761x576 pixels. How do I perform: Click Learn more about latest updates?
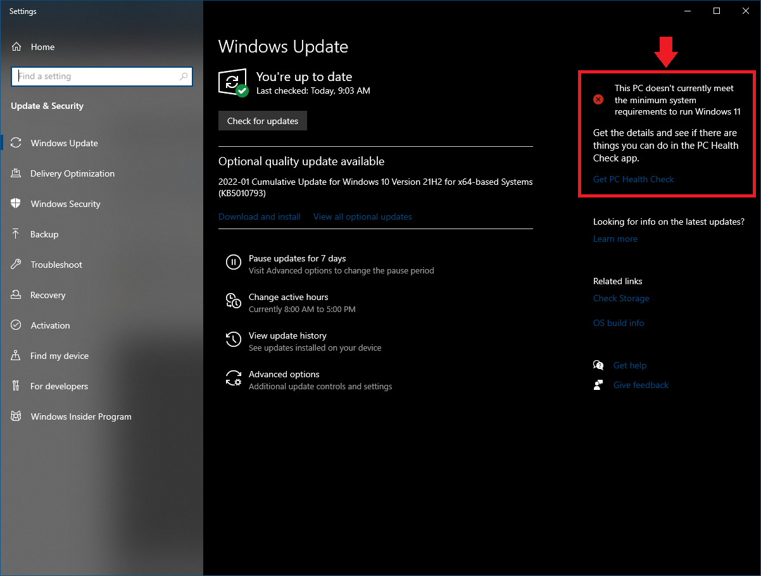click(615, 239)
